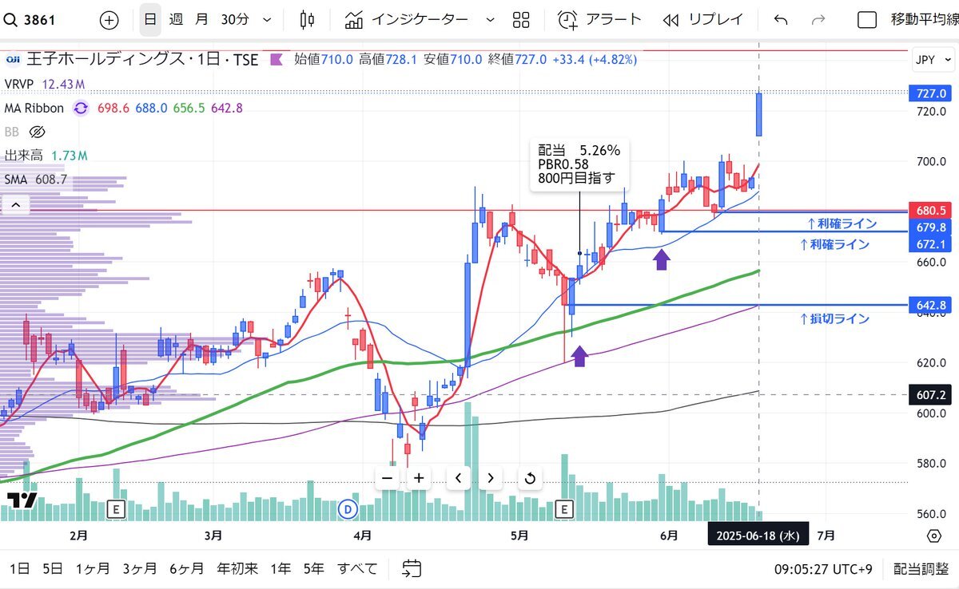Click the MA Ribbon refresh icon
This screenshot has height=589, width=959.
[82, 108]
